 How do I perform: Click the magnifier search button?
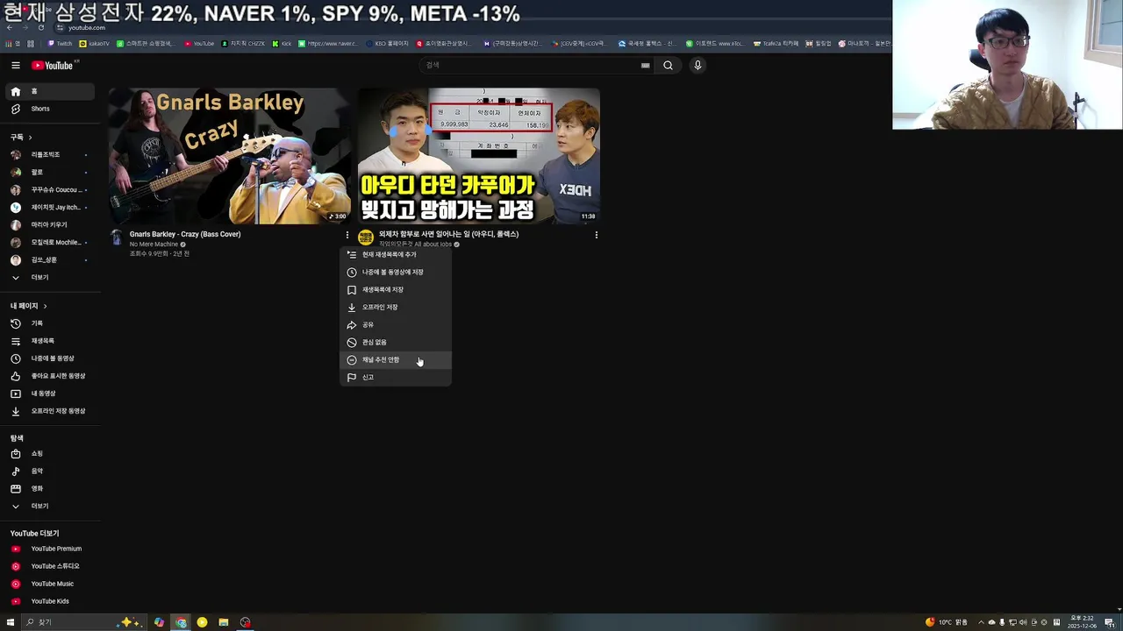pyautogui.click(x=668, y=65)
